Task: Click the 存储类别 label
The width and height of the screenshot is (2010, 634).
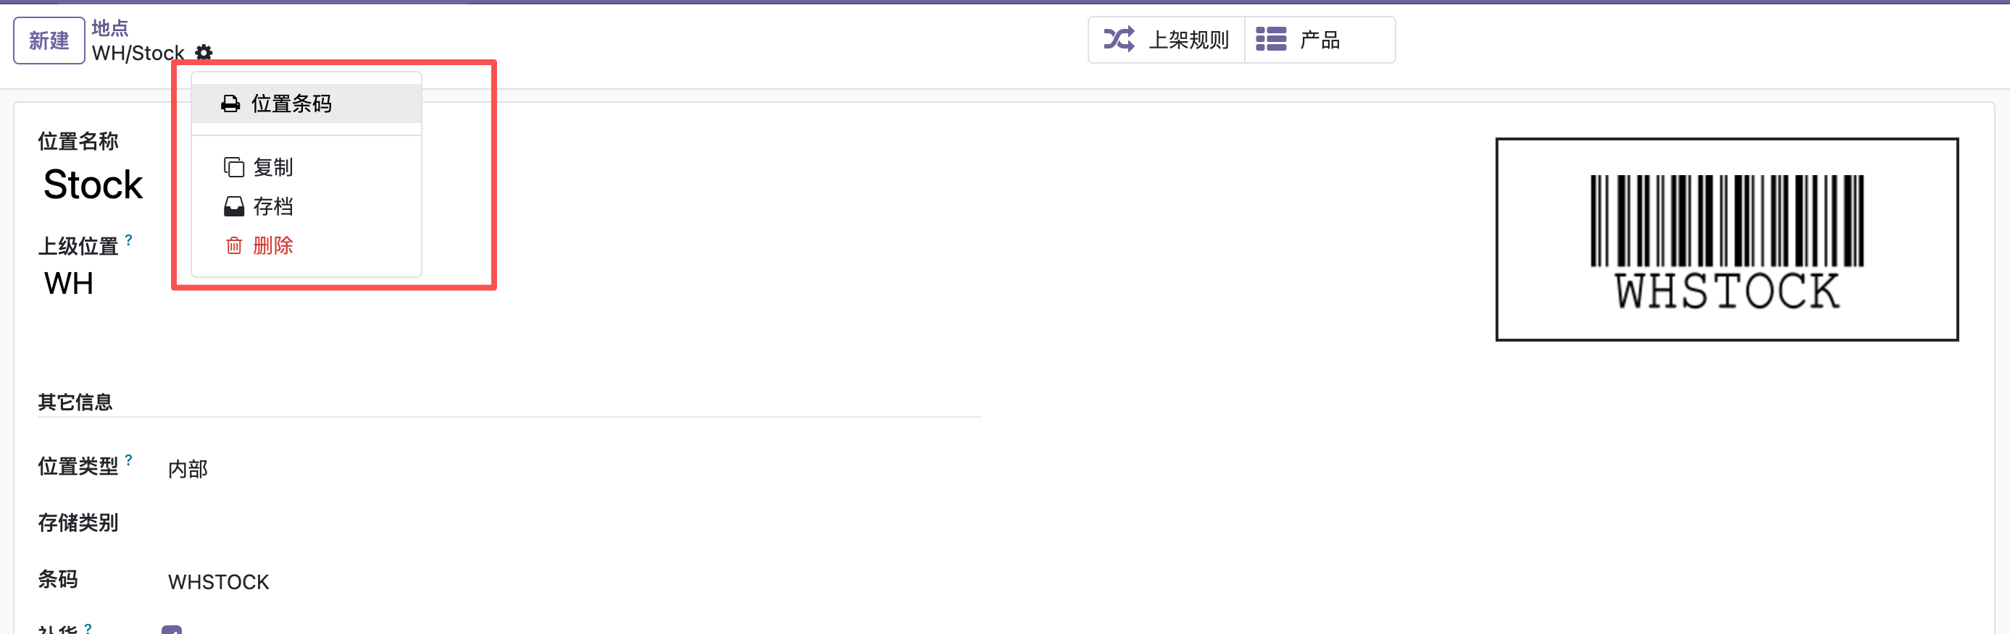Action: pyautogui.click(x=78, y=523)
